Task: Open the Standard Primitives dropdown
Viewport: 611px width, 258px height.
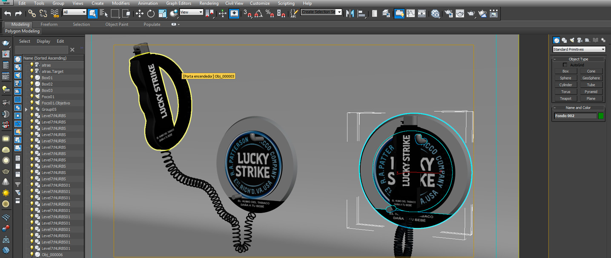Action: pos(579,50)
